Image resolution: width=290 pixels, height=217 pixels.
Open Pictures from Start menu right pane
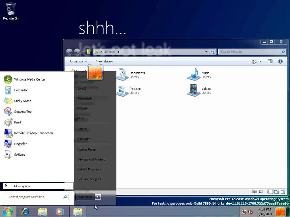coord(83,108)
